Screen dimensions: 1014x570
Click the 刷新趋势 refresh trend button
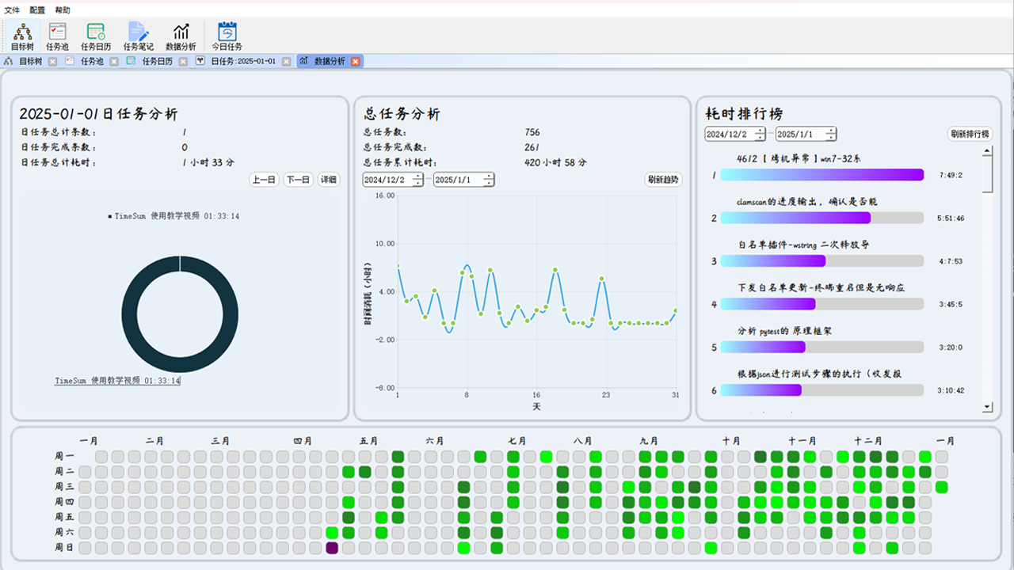[x=663, y=180]
